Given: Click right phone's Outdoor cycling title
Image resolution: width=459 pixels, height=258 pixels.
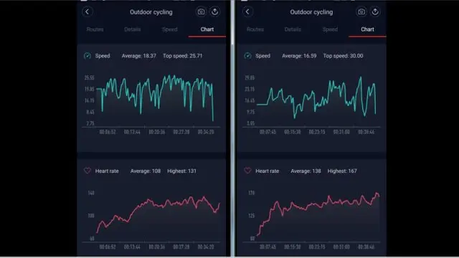Looking at the screenshot, I should click(311, 12).
